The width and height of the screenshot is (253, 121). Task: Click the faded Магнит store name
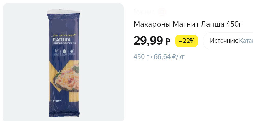point(144,12)
